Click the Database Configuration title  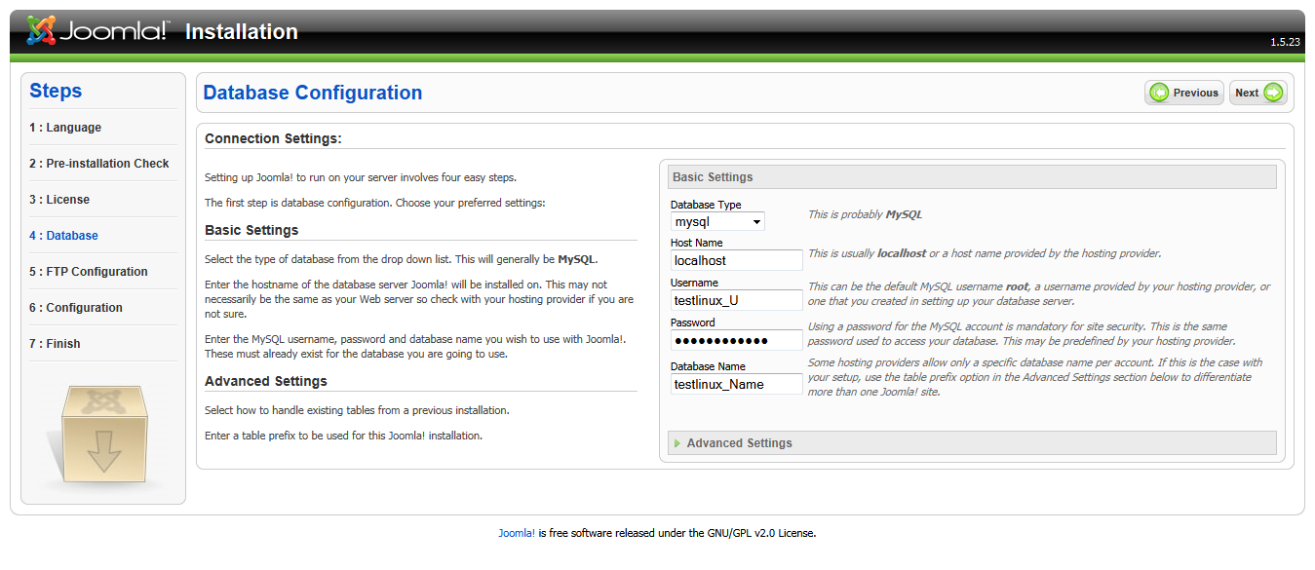[313, 93]
